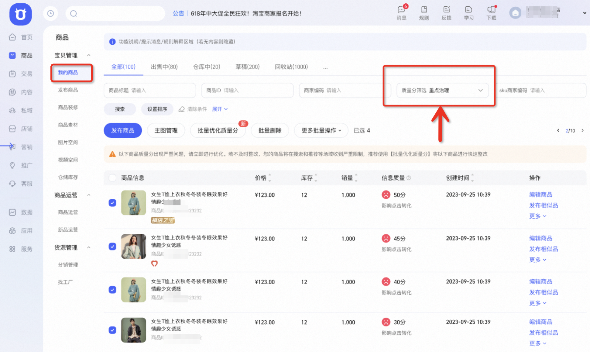590x352 pixels.
Task: Click 批量删除 button
Action: 270,130
